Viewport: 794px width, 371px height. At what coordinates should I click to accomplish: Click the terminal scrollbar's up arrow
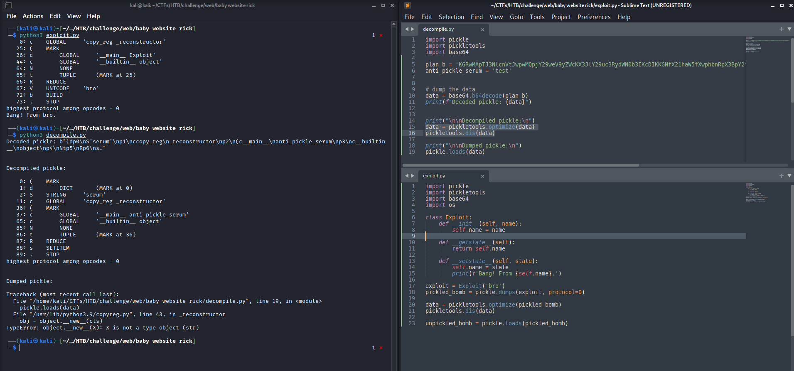(394, 24)
